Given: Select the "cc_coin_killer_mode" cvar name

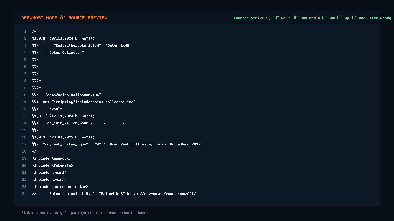Looking at the screenshot, I should tap(69, 123).
